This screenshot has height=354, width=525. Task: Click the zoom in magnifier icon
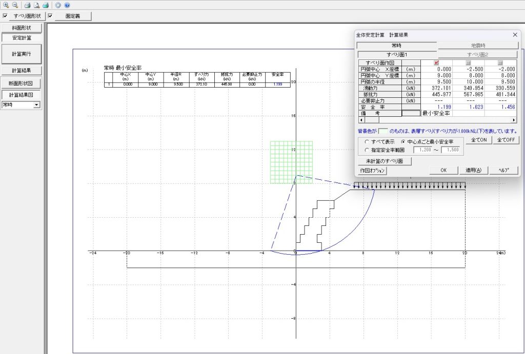click(x=6, y=5)
